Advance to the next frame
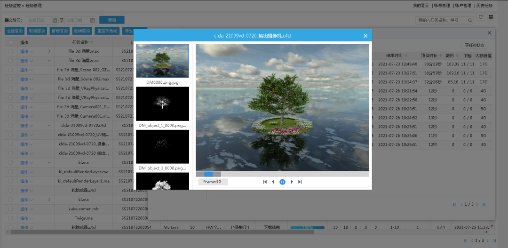 click(x=292, y=182)
